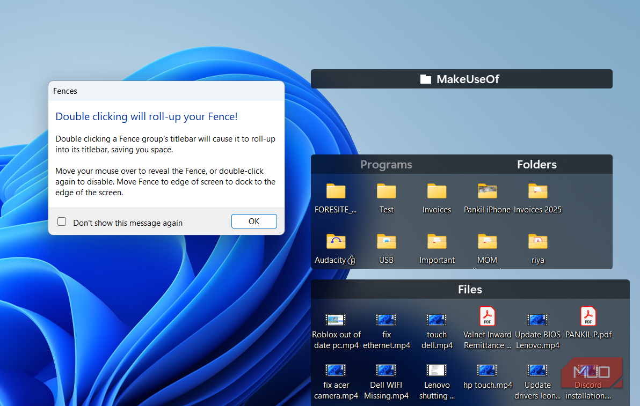Screen dimensions: 640x406
Task: Click the Files fence titlebar
Action: [470, 290]
